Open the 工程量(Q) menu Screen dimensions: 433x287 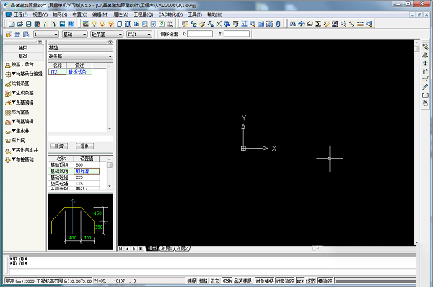(x=143, y=14)
